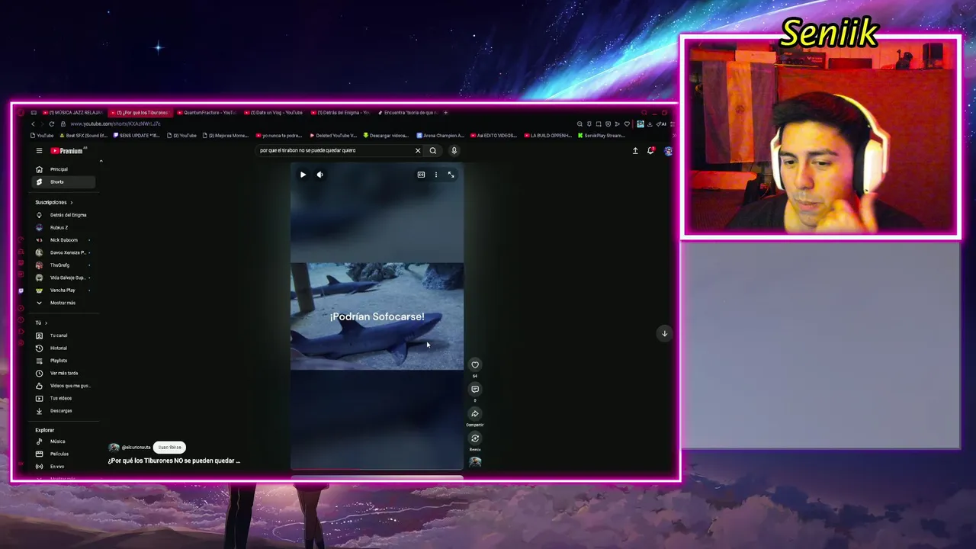
Task: Open Vida Salvaje subscription channel
Action: (64, 278)
